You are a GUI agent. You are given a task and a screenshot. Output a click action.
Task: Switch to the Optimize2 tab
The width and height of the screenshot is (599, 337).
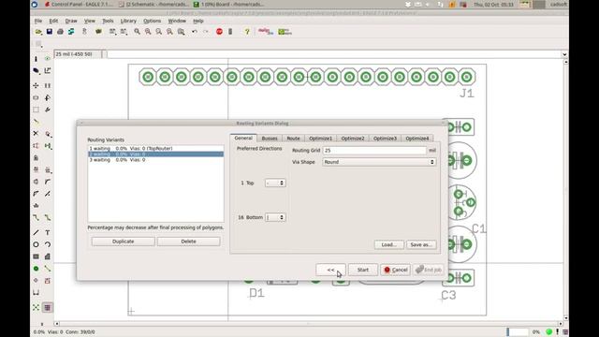point(353,139)
